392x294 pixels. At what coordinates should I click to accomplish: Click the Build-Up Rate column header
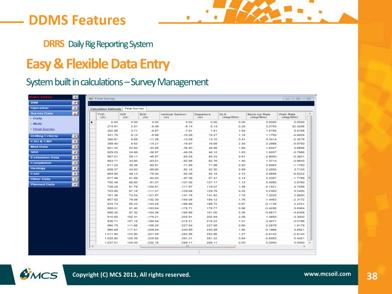262,116
